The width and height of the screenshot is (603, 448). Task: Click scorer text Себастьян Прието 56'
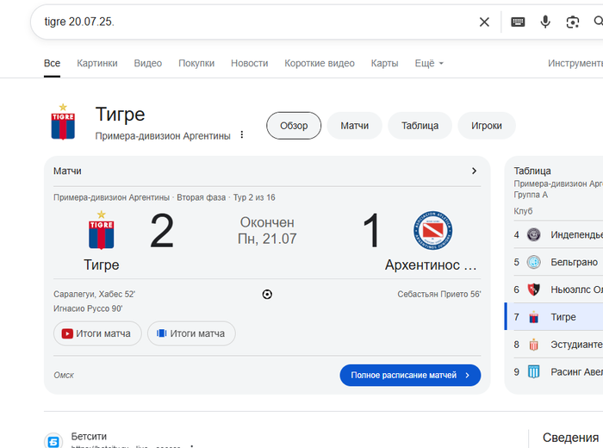(x=439, y=294)
